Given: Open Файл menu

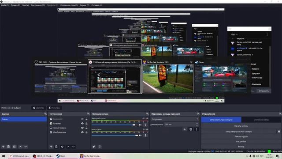Looking at the screenshot, I should pyautogui.click(x=5, y=5).
